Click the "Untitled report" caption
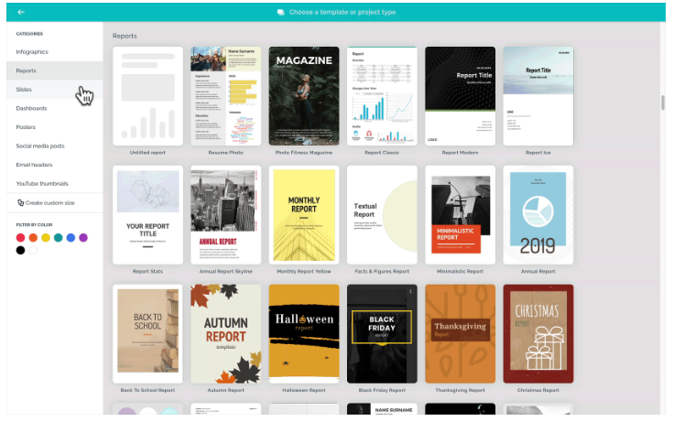674x421 pixels. coord(147,153)
